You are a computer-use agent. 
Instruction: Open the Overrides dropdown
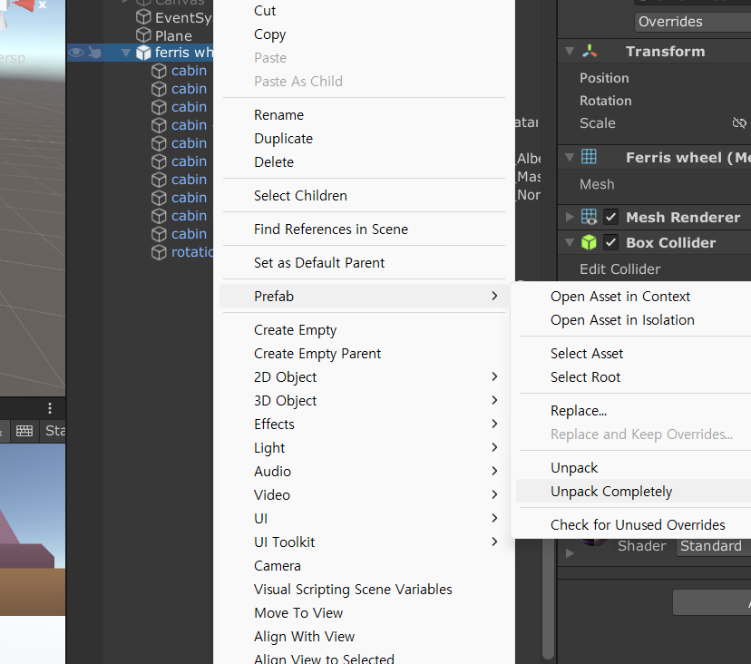(693, 22)
